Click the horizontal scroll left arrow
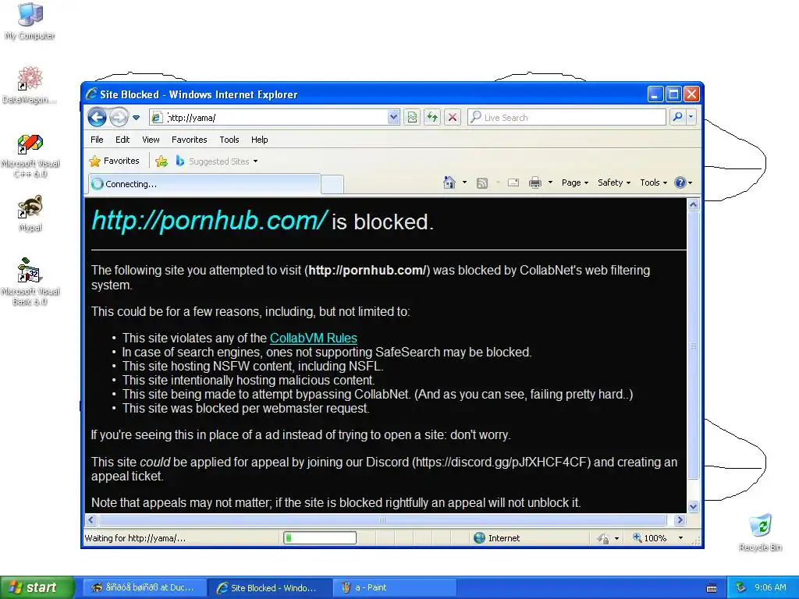 91,520
